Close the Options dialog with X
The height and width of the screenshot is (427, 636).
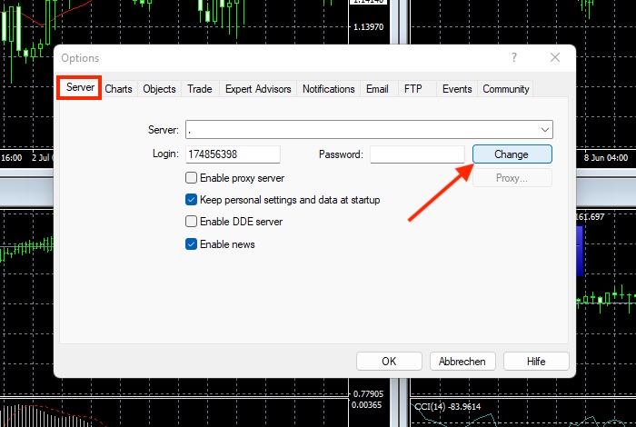(555, 57)
